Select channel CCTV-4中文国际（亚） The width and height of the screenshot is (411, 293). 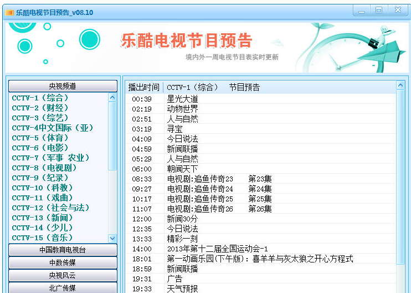coord(53,128)
